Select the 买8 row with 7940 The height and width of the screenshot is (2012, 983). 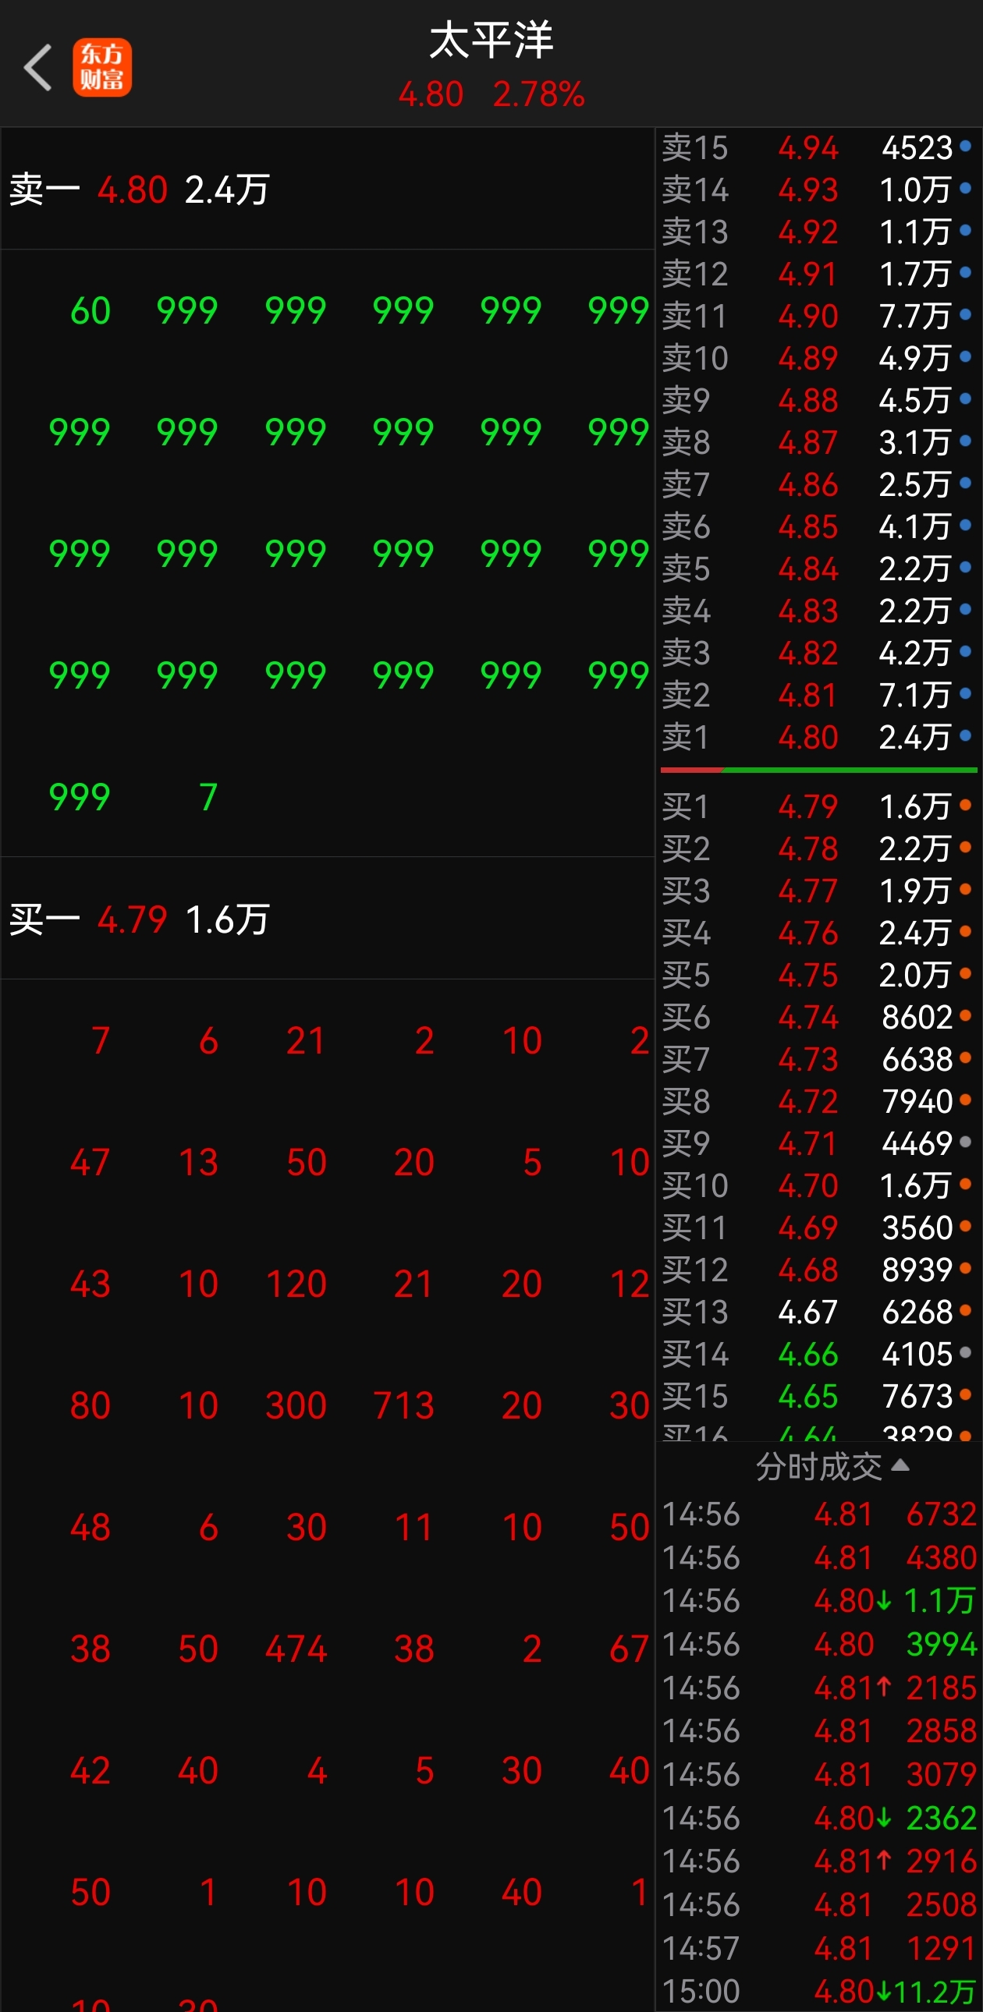[818, 1102]
